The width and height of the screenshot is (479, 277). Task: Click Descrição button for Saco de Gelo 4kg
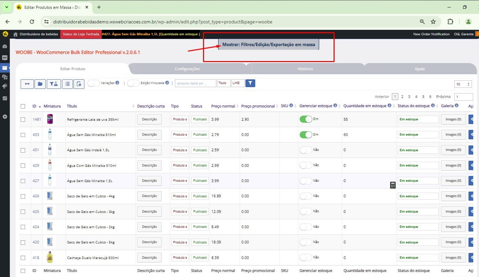tap(149, 196)
